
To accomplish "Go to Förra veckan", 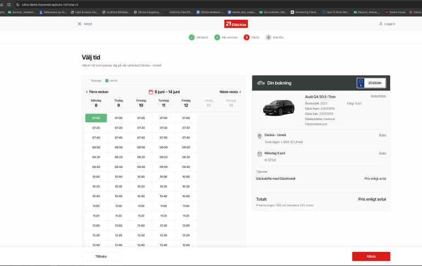I will pyautogui.click(x=97, y=92).
